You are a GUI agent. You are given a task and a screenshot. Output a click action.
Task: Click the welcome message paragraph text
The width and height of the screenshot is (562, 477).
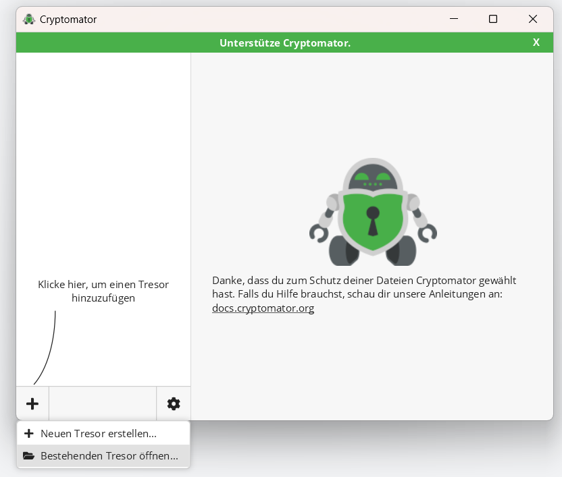click(x=365, y=287)
